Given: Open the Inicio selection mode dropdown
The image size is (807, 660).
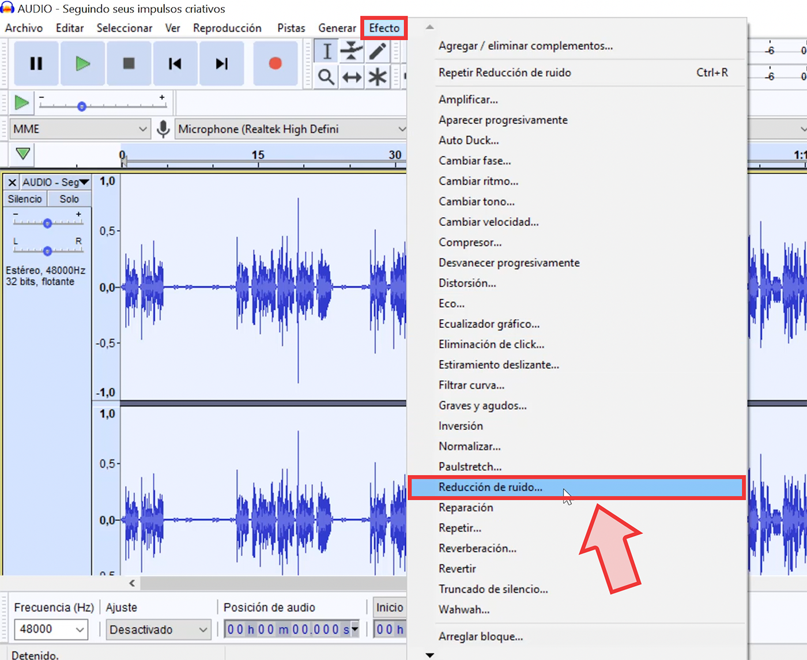Looking at the screenshot, I should click(390, 608).
